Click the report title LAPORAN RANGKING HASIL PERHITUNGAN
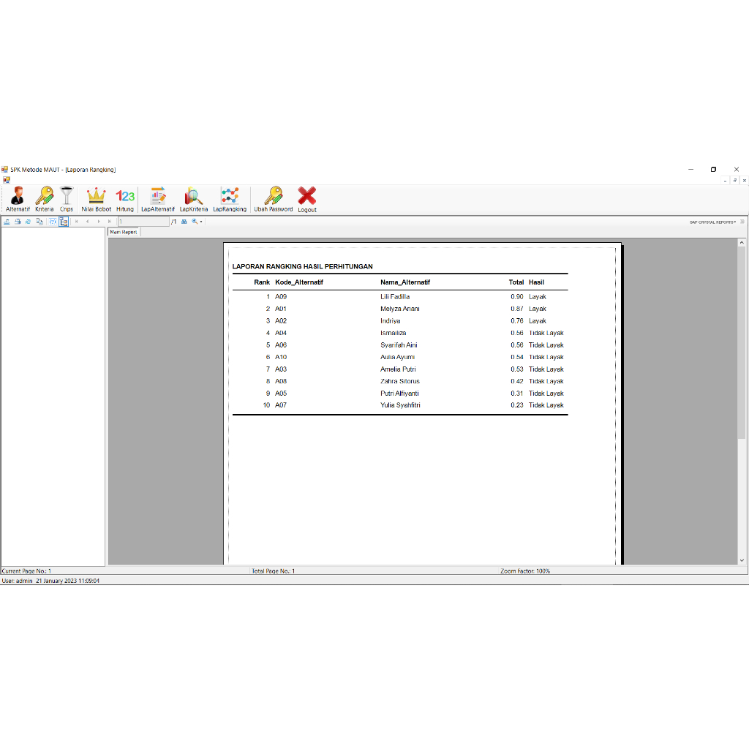 click(x=302, y=266)
